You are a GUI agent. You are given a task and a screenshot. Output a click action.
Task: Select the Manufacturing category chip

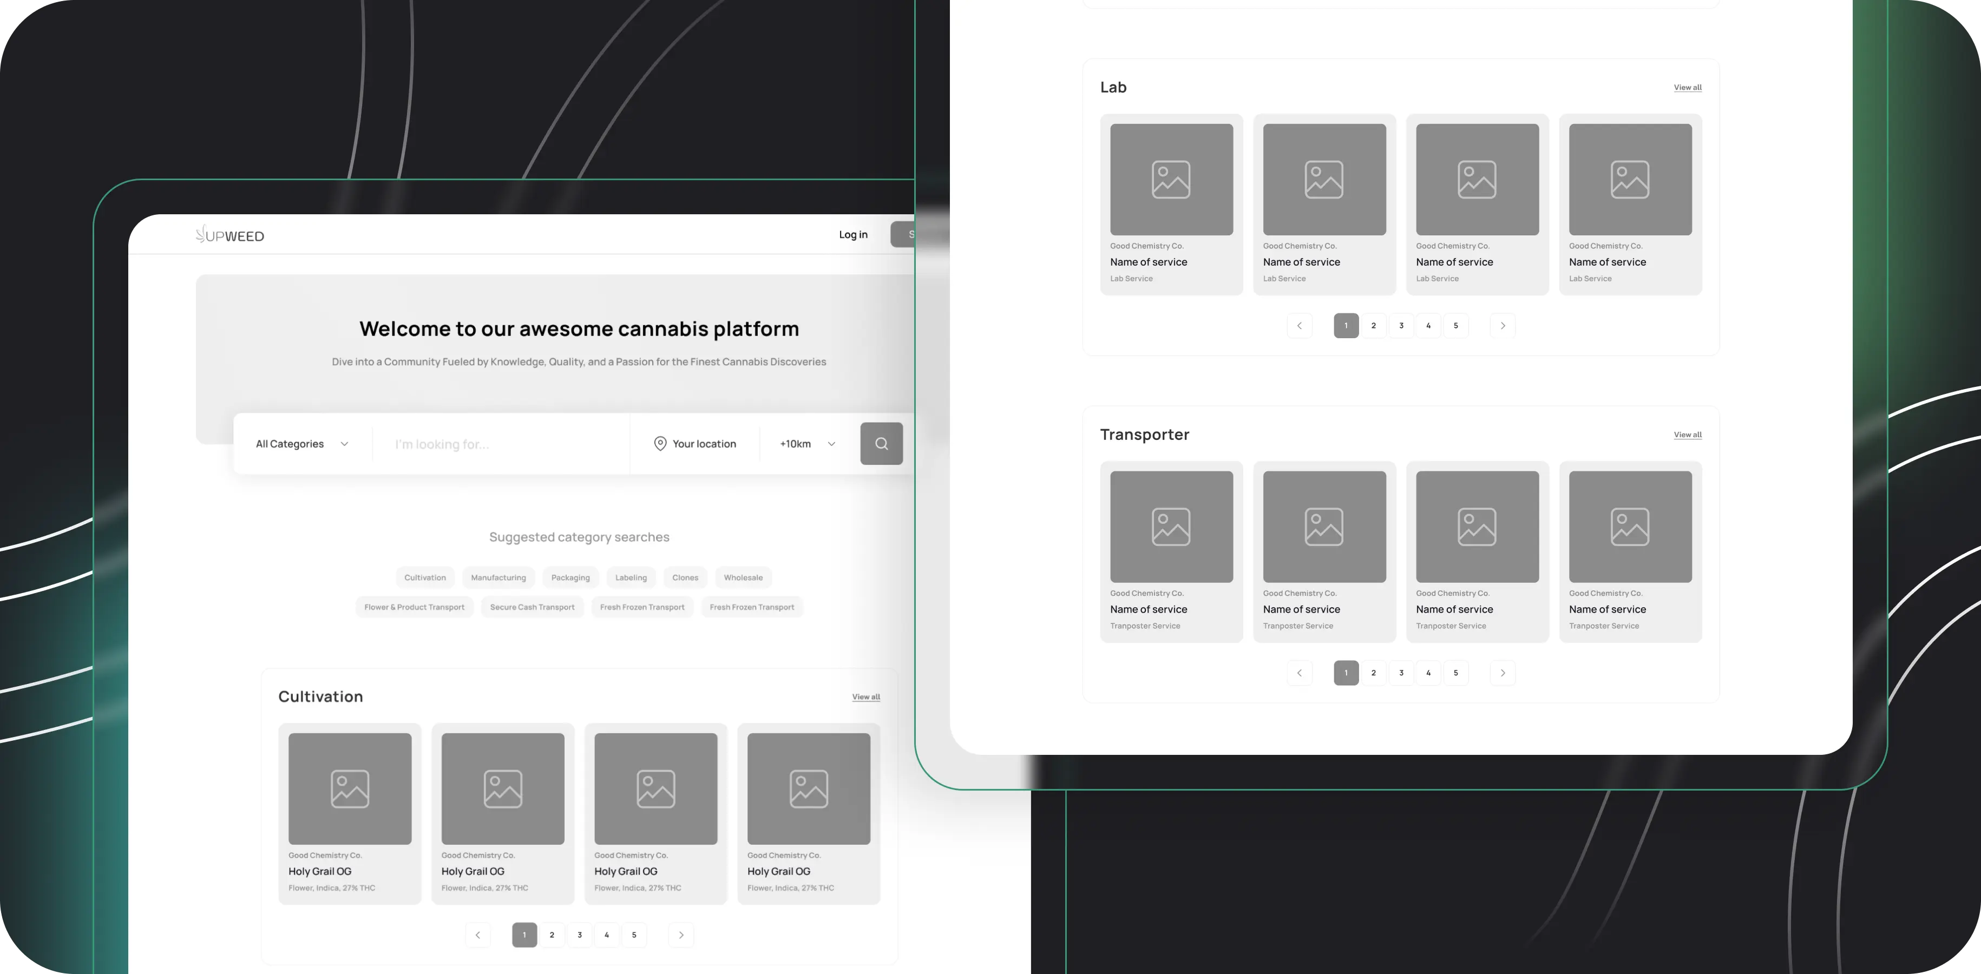click(498, 577)
